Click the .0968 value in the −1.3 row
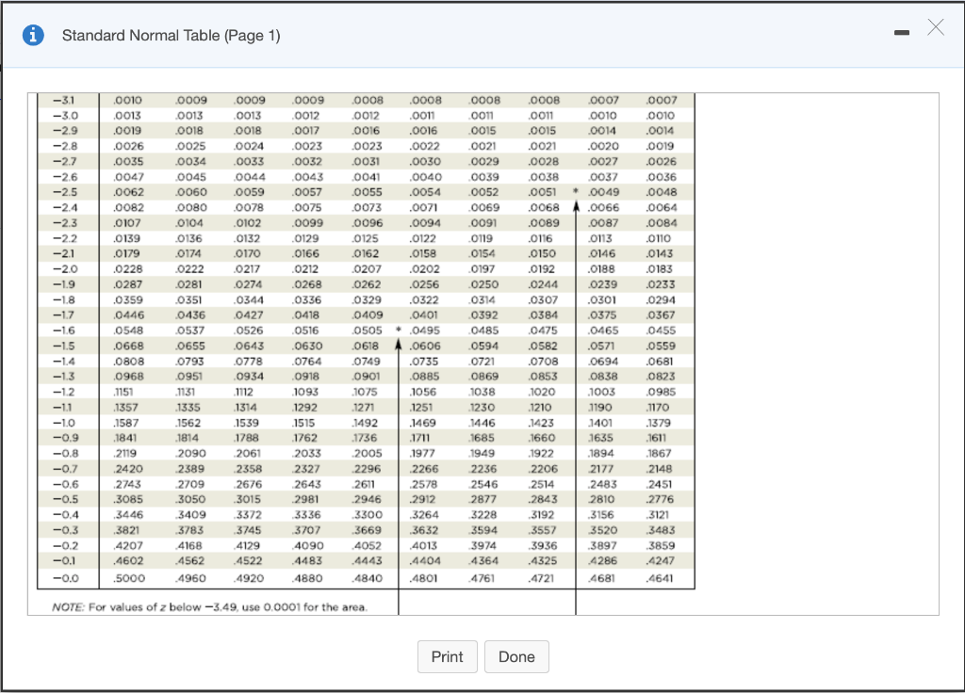Image resolution: width=965 pixels, height=693 pixels. tap(128, 377)
